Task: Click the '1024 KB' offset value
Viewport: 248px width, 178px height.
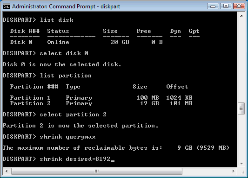Action: (x=179, y=98)
